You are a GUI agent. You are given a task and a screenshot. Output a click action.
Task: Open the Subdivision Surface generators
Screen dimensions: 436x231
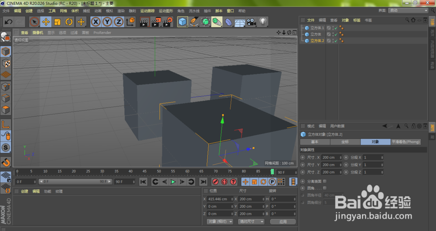pyautogui.click(x=205, y=22)
